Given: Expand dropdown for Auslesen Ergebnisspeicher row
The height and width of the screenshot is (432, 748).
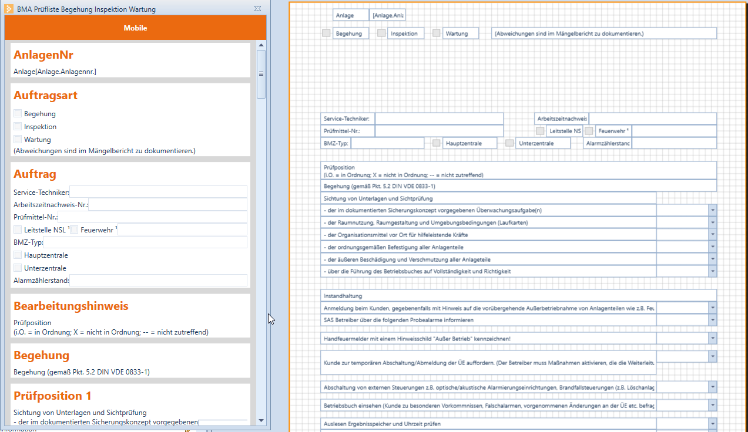Looking at the screenshot, I should [712, 424].
